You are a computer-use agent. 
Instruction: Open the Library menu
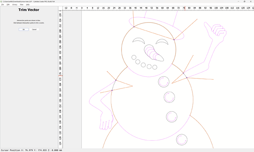click(15, 4)
